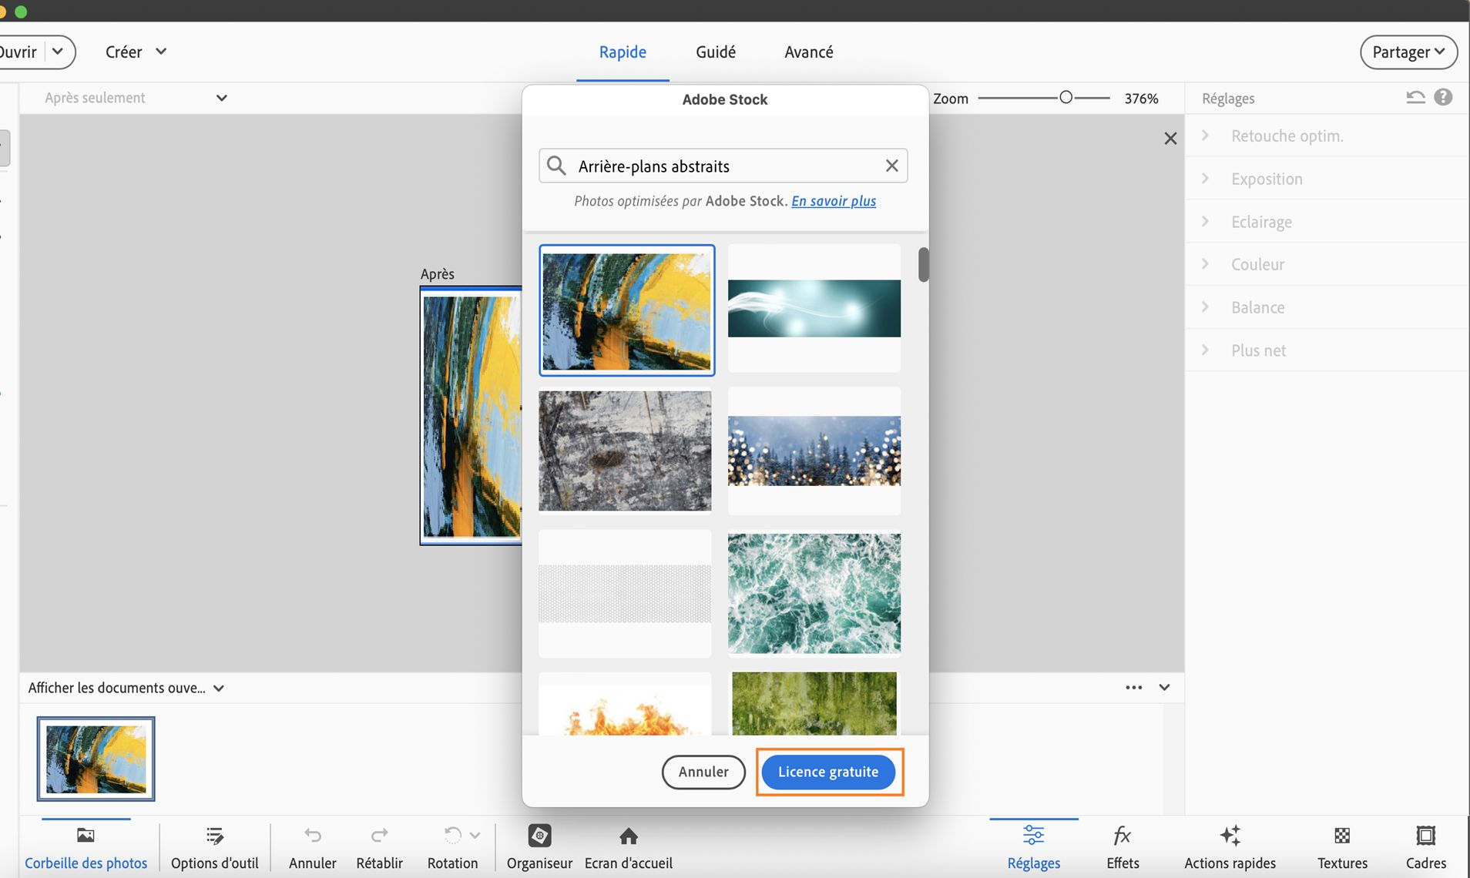Go to Ecran d'accueil
The height and width of the screenshot is (878, 1470).
coord(629,846)
